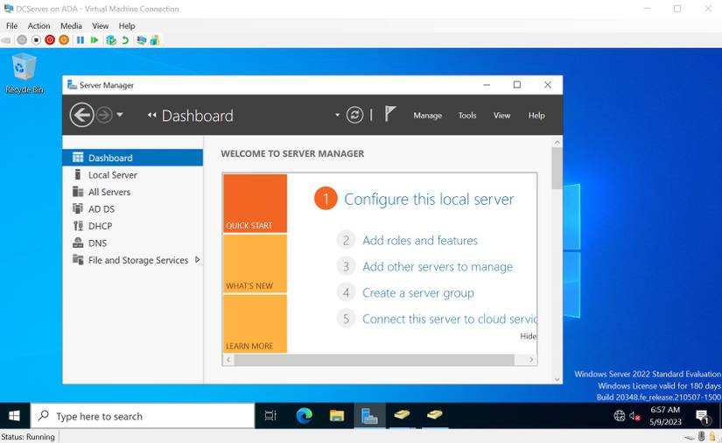
Task: Click horizontal scrollbar right arrow in welcome tile
Action: coord(531,360)
